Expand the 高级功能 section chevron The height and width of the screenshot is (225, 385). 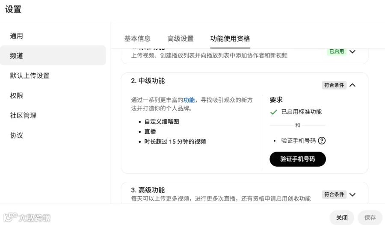pos(352,195)
